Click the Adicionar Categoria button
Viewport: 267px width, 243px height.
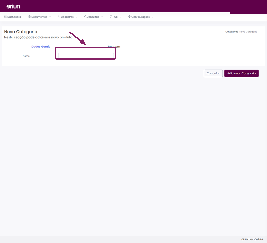[241, 73]
